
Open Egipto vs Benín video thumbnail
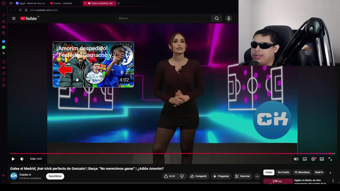pyautogui.click(x=278, y=181)
